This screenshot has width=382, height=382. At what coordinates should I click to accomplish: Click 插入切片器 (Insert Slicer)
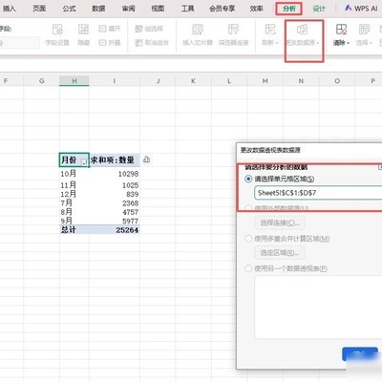198,34
